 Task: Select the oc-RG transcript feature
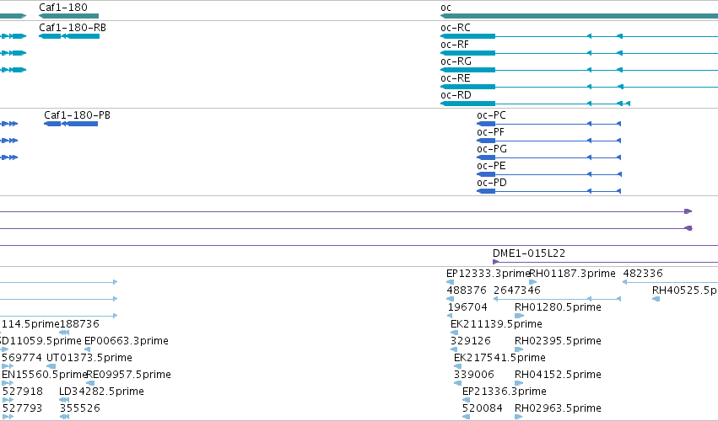pyautogui.click(x=580, y=70)
